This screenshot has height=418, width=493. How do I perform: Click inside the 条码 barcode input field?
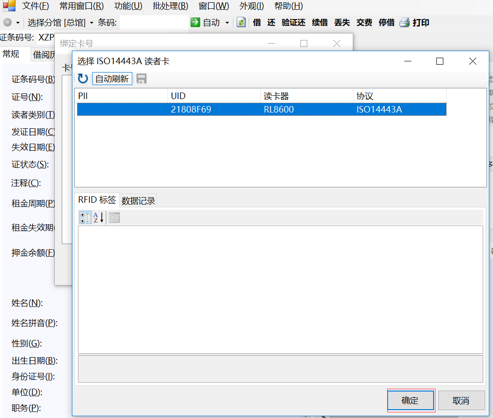pyautogui.click(x=154, y=22)
